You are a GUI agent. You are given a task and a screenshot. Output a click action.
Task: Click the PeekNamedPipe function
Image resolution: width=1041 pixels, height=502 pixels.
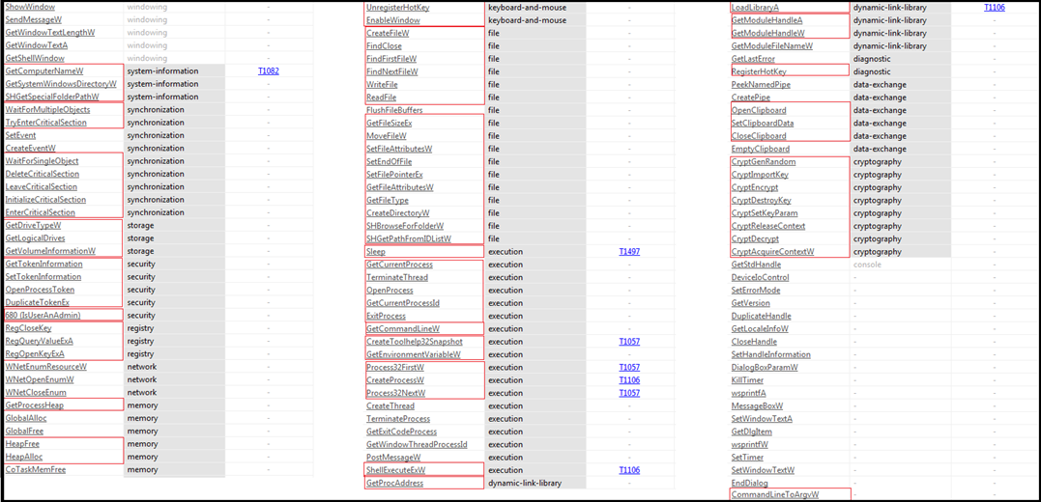(761, 84)
